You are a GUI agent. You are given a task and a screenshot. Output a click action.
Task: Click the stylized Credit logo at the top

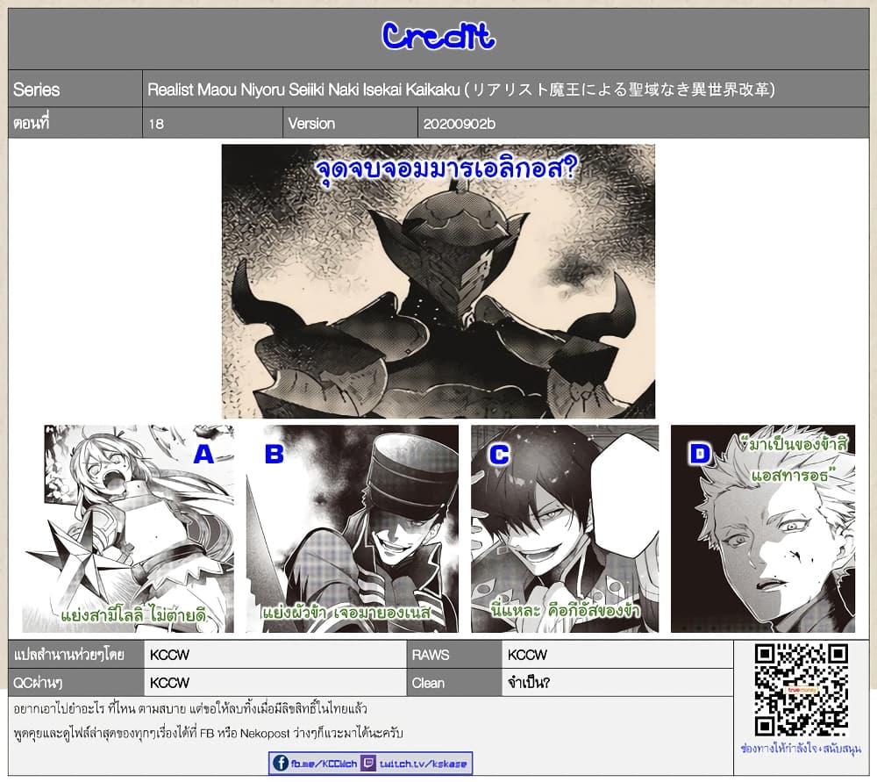click(438, 36)
